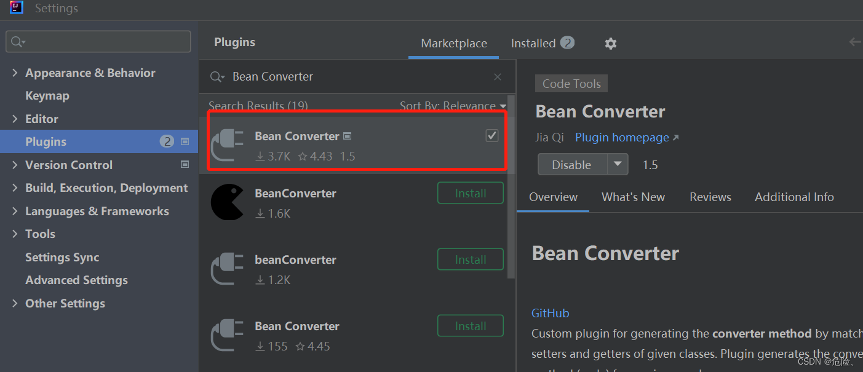Screen dimensions: 863x372
Task: Open the Plugin homepage link
Action: click(621, 137)
